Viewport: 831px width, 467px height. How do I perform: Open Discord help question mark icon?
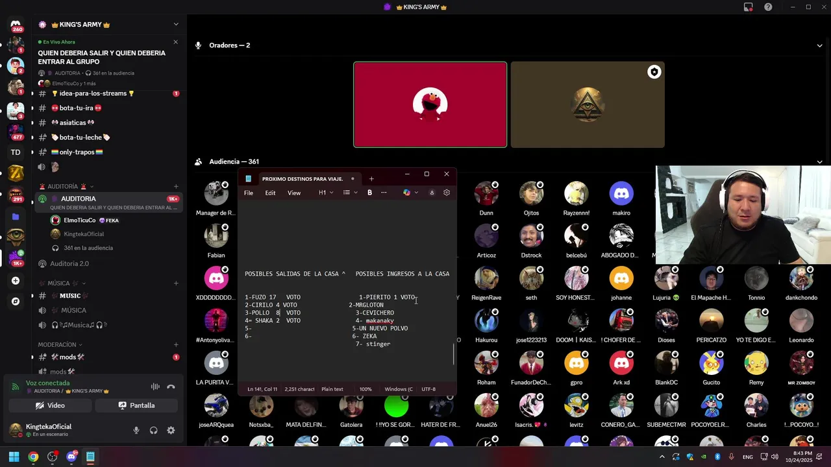[768, 7]
